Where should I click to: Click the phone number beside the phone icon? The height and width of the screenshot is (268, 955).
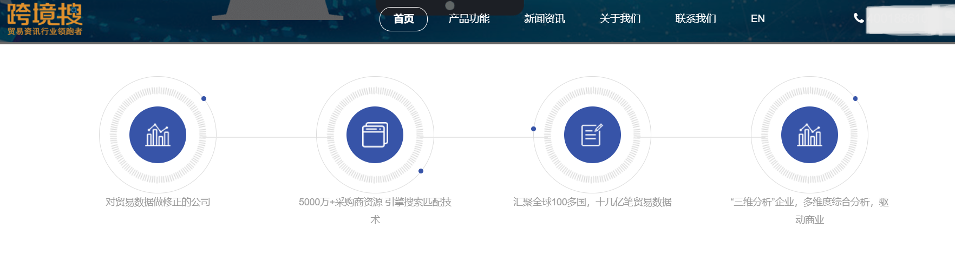tap(910, 19)
